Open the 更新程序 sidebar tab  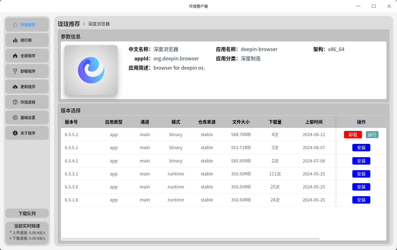point(27,87)
